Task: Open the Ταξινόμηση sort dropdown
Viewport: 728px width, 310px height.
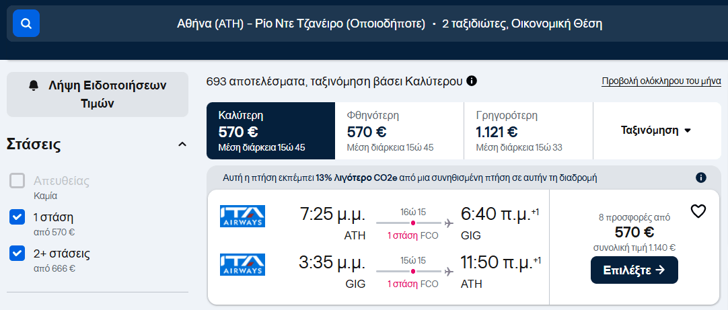Action: coord(656,130)
